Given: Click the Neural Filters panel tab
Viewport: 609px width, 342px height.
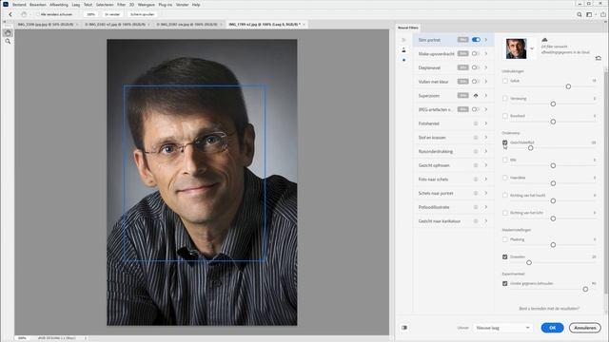Looking at the screenshot, I should tap(408, 28).
